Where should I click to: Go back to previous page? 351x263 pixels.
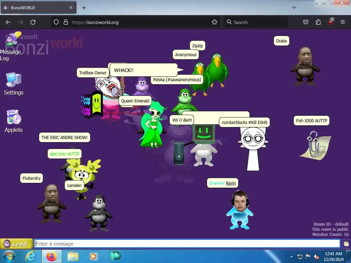pos(8,22)
